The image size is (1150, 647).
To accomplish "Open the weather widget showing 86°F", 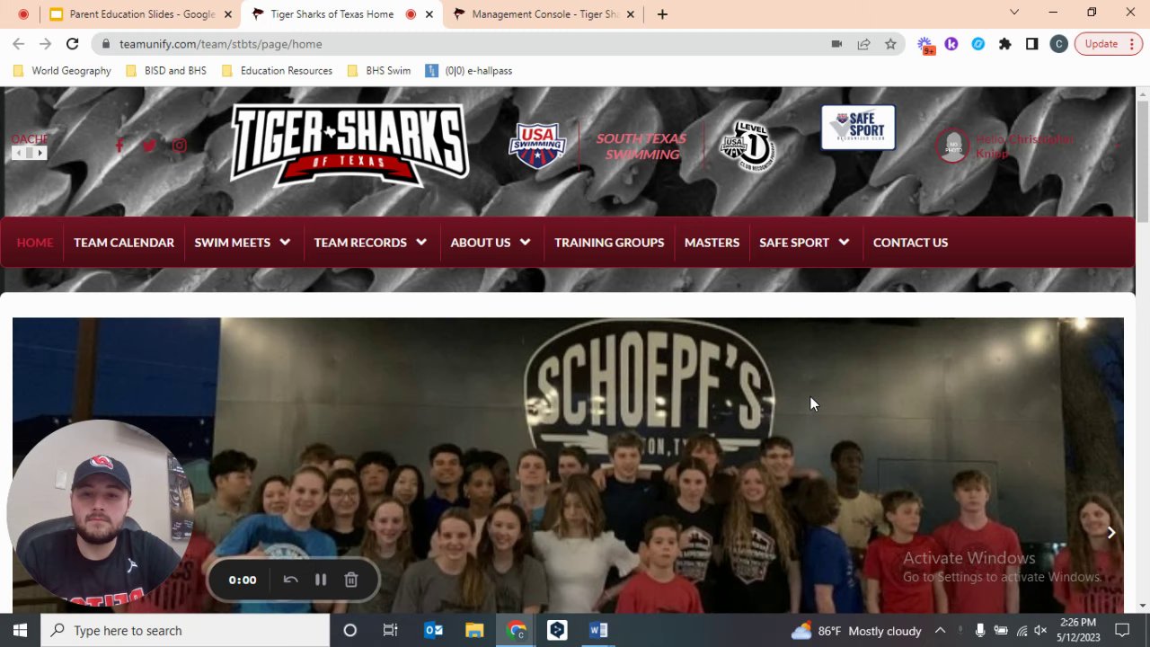I will coord(856,631).
